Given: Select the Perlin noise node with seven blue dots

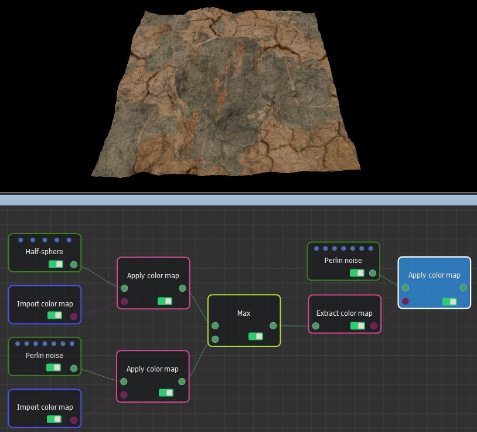Looking at the screenshot, I should 45,355.
